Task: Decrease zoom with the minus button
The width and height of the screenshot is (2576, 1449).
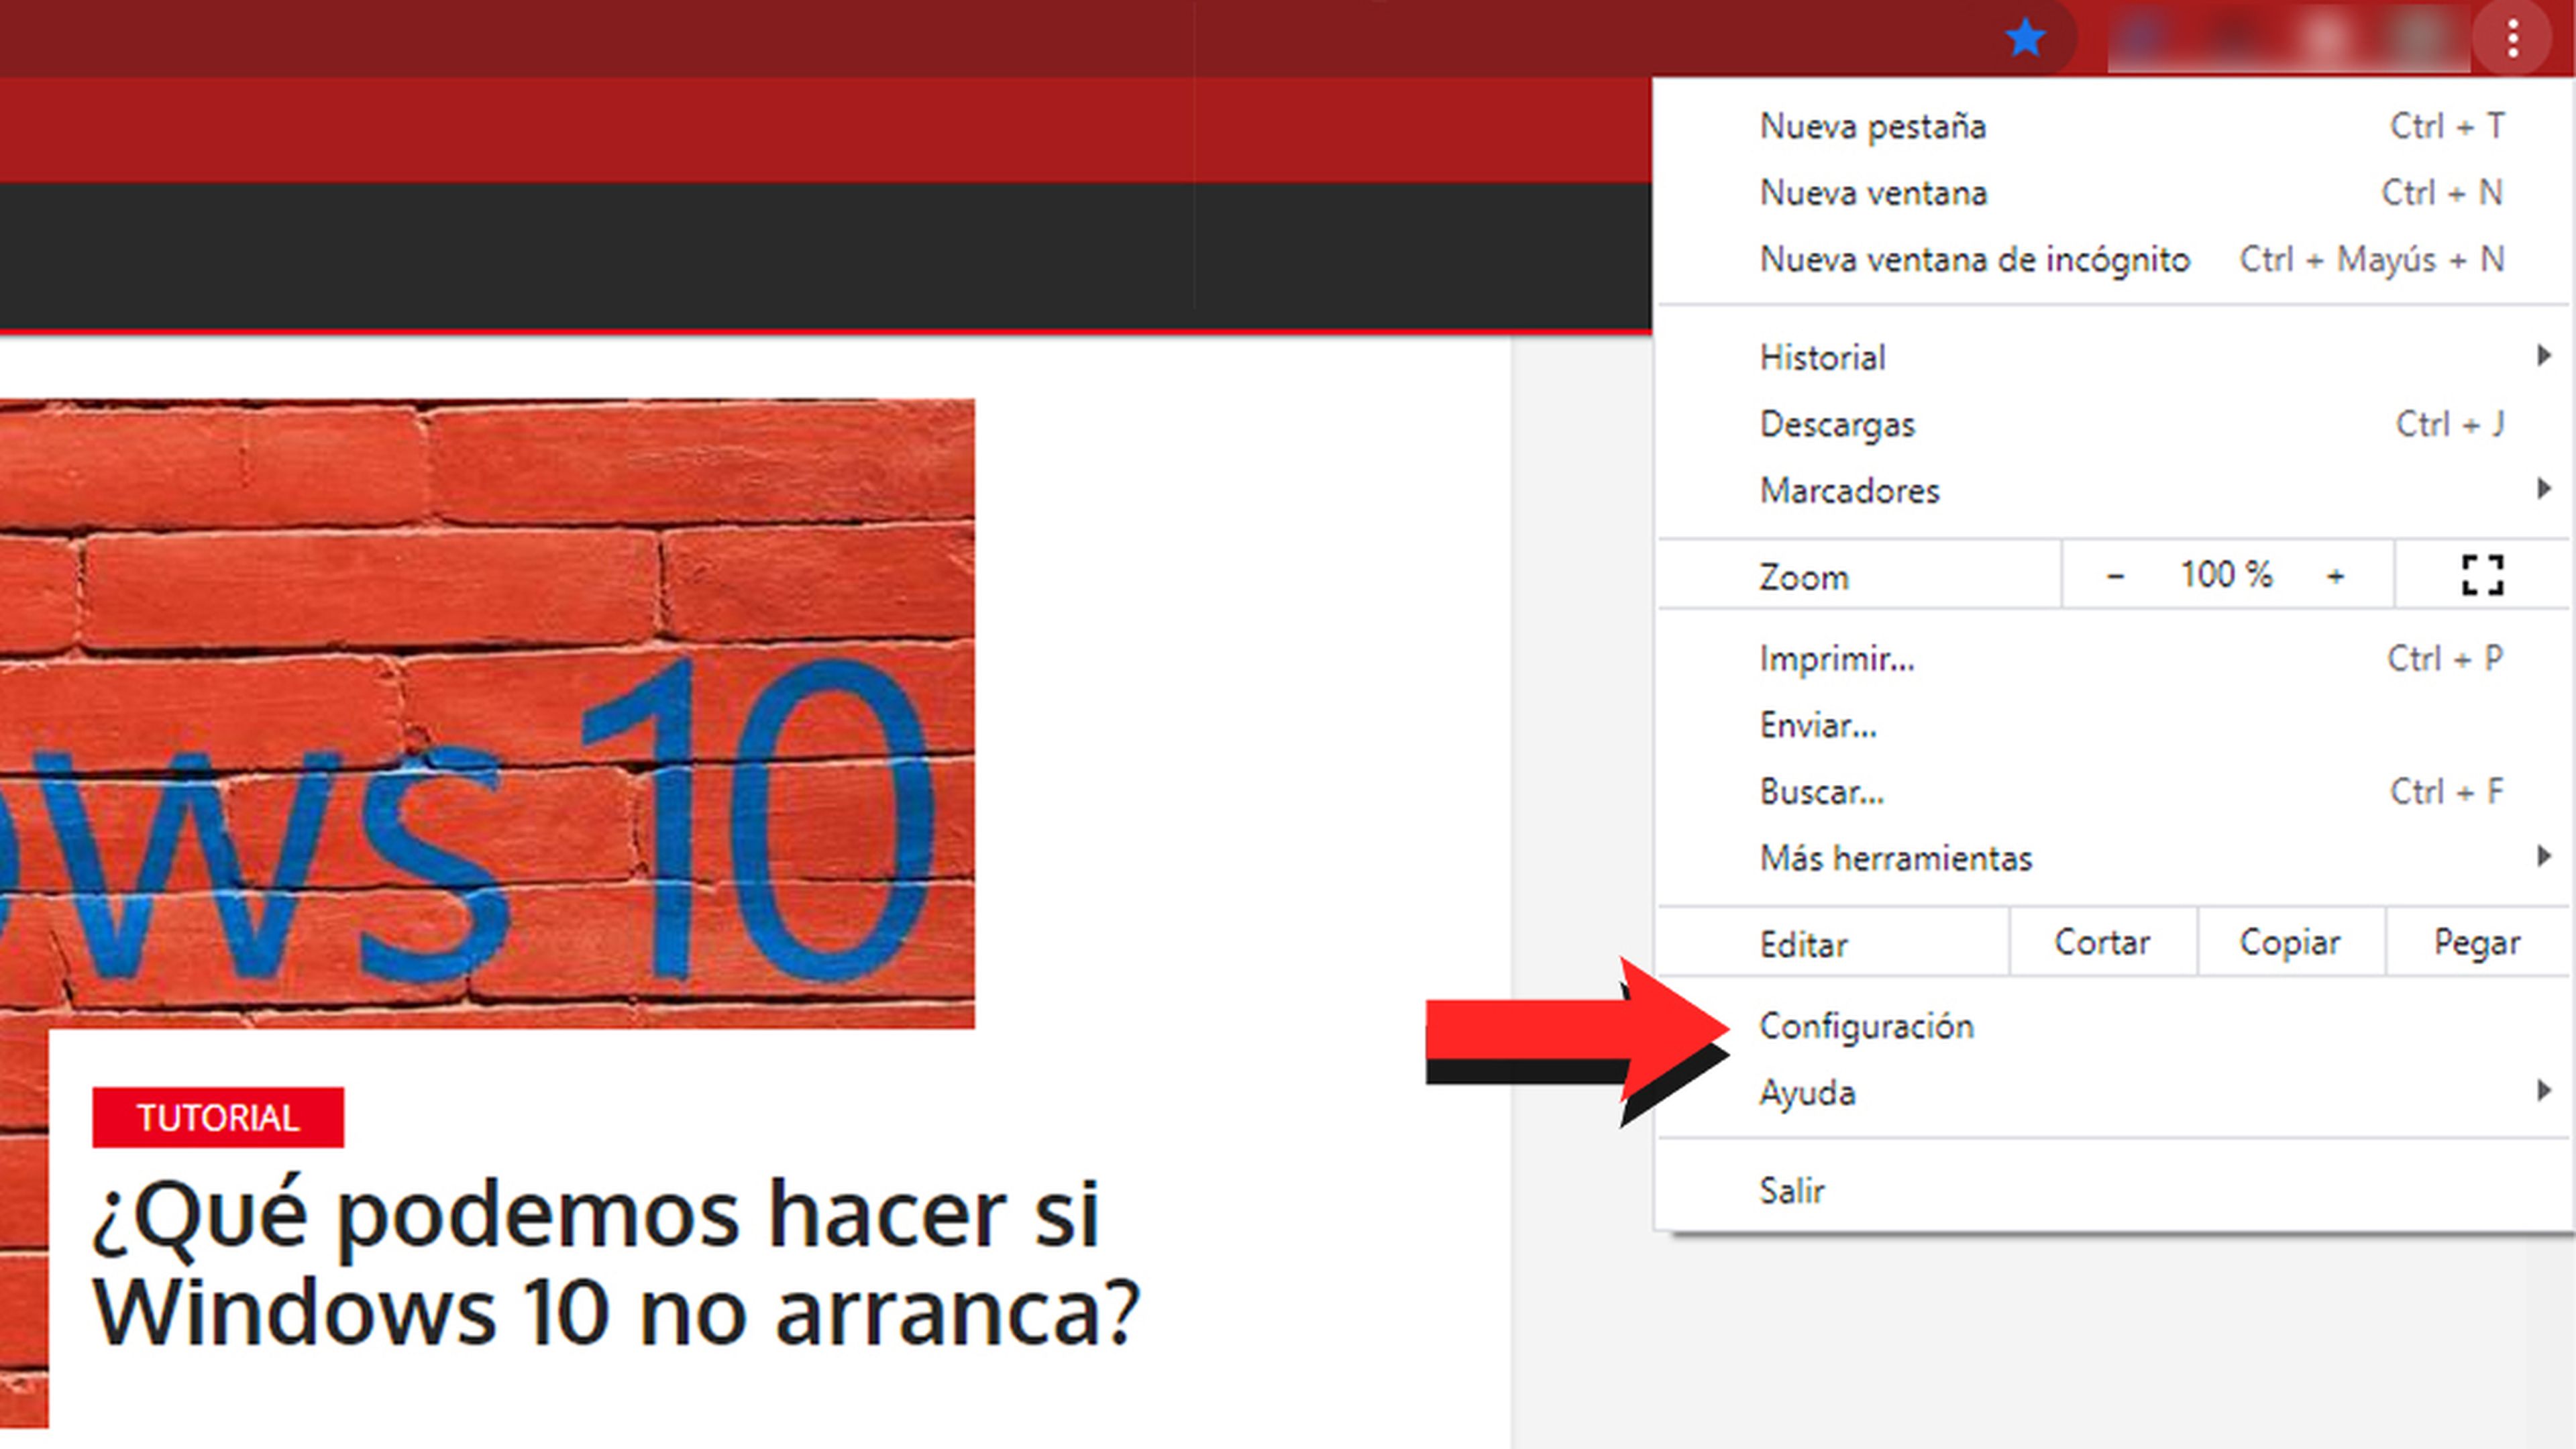Action: pos(2115,576)
